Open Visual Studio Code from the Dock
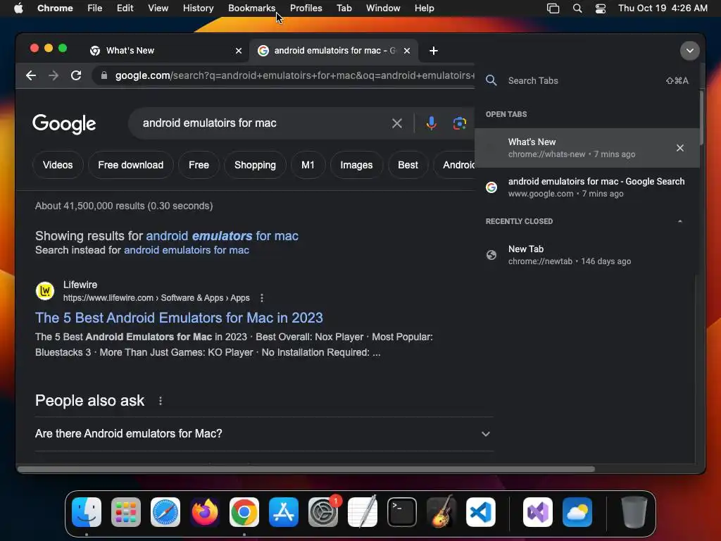The width and height of the screenshot is (721, 541). tap(481, 512)
